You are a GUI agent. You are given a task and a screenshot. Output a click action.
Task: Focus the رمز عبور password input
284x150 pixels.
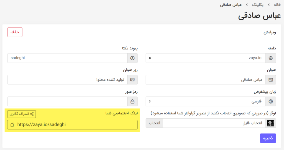67,101
